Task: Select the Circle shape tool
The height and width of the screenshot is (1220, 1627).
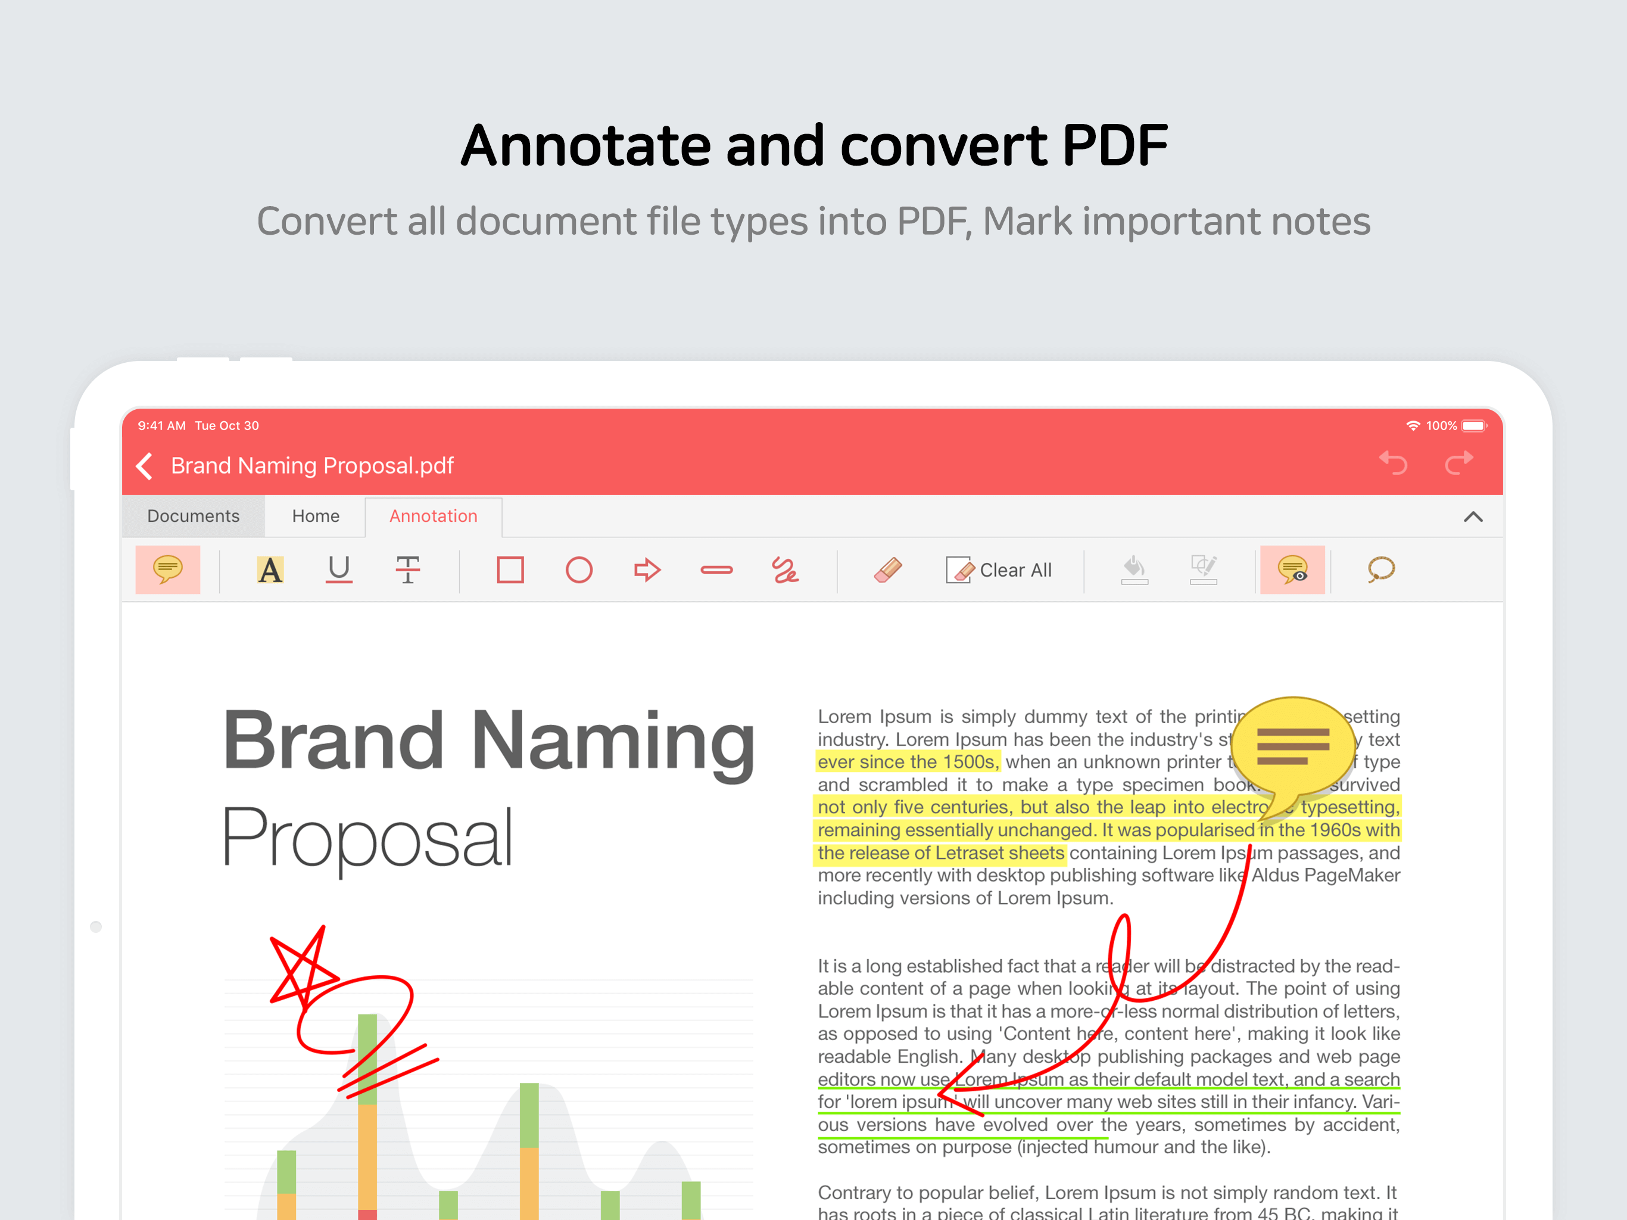Action: pyautogui.click(x=579, y=569)
